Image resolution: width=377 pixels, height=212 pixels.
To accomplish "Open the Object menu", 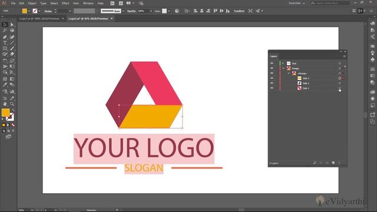I will pos(32,4).
